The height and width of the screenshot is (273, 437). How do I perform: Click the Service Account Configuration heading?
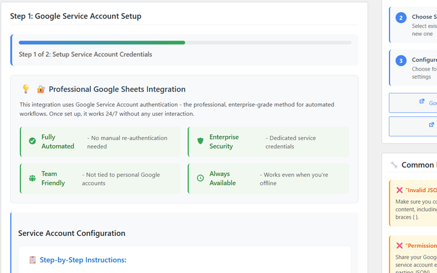pos(72,233)
